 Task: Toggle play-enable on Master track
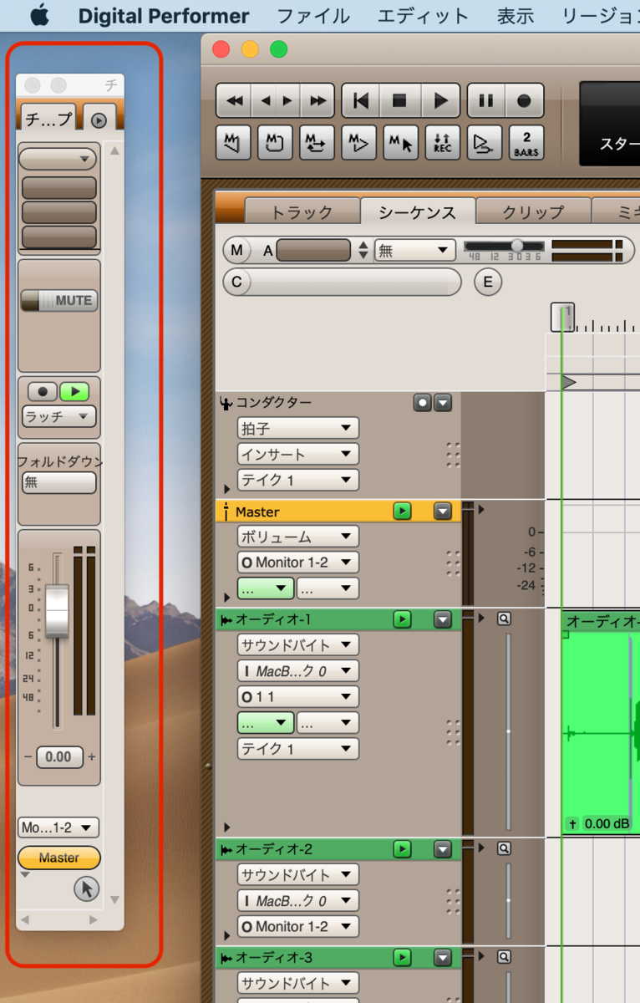403,511
